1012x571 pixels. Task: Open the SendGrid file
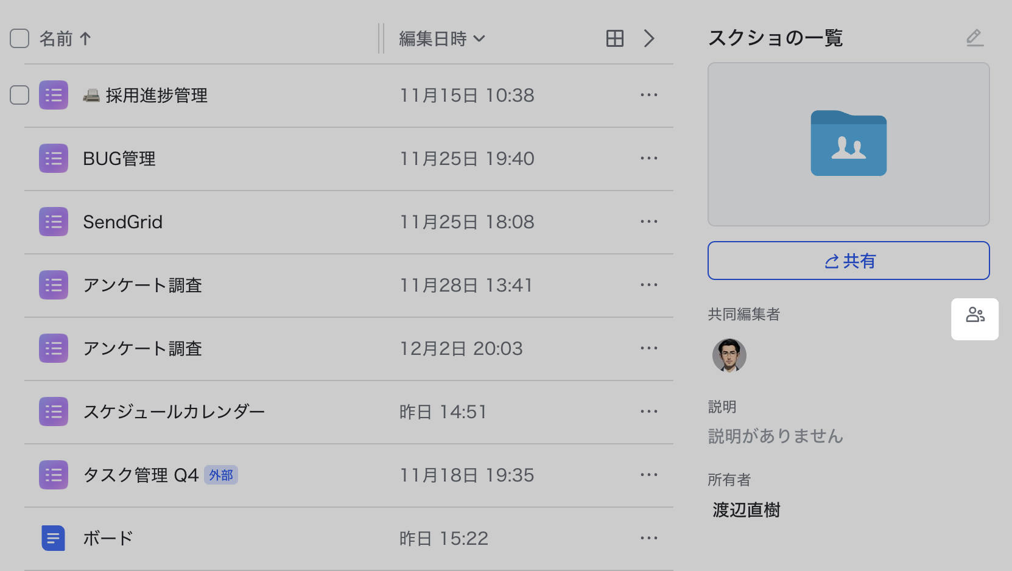(x=122, y=222)
